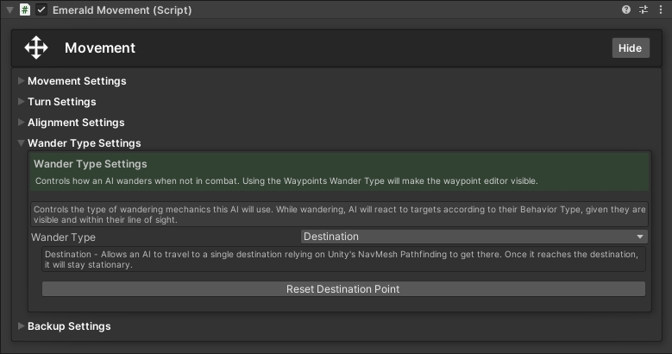Click the Reset Destination Point button
This screenshot has width=672, height=354.
342,289
